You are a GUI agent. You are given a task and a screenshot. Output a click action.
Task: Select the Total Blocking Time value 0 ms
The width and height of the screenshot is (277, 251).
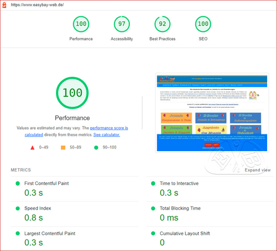(x=169, y=218)
